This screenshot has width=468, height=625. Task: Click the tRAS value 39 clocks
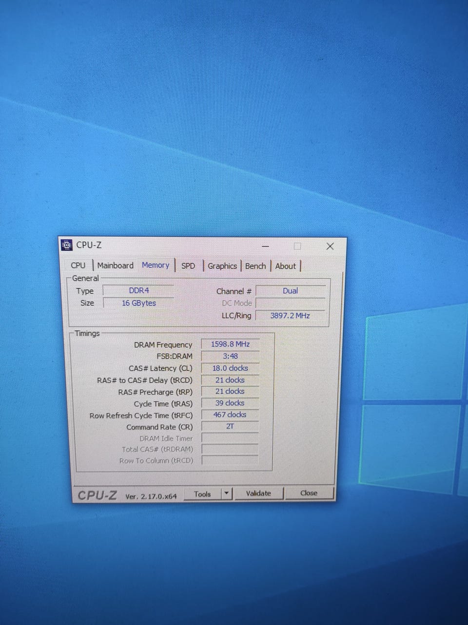[230, 403]
